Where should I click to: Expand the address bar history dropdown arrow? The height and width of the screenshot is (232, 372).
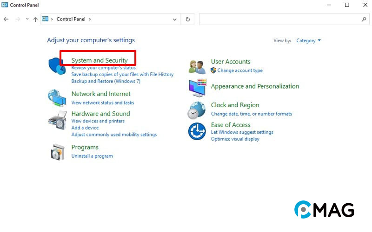coord(175,19)
